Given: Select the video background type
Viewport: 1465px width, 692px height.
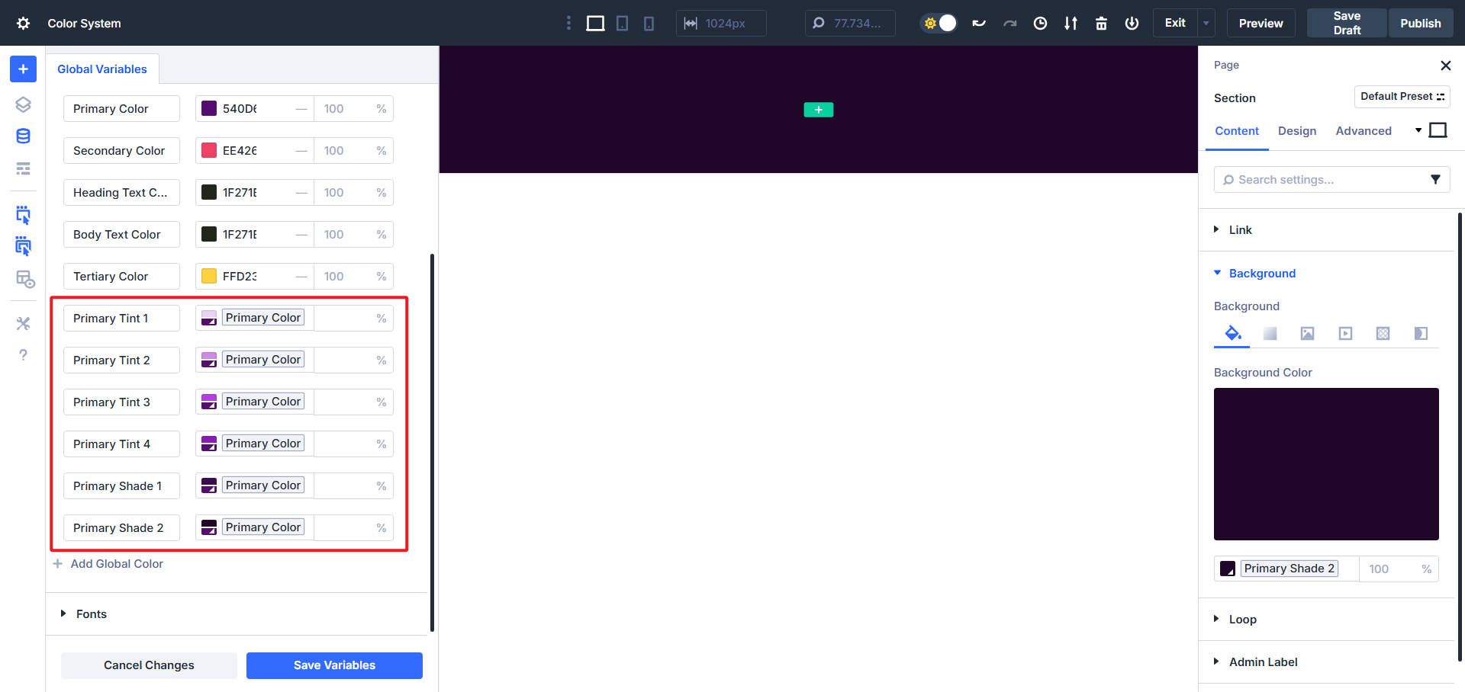Looking at the screenshot, I should point(1344,333).
